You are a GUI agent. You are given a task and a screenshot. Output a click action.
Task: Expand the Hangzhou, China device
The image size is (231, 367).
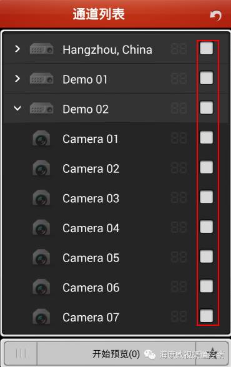[17, 49]
